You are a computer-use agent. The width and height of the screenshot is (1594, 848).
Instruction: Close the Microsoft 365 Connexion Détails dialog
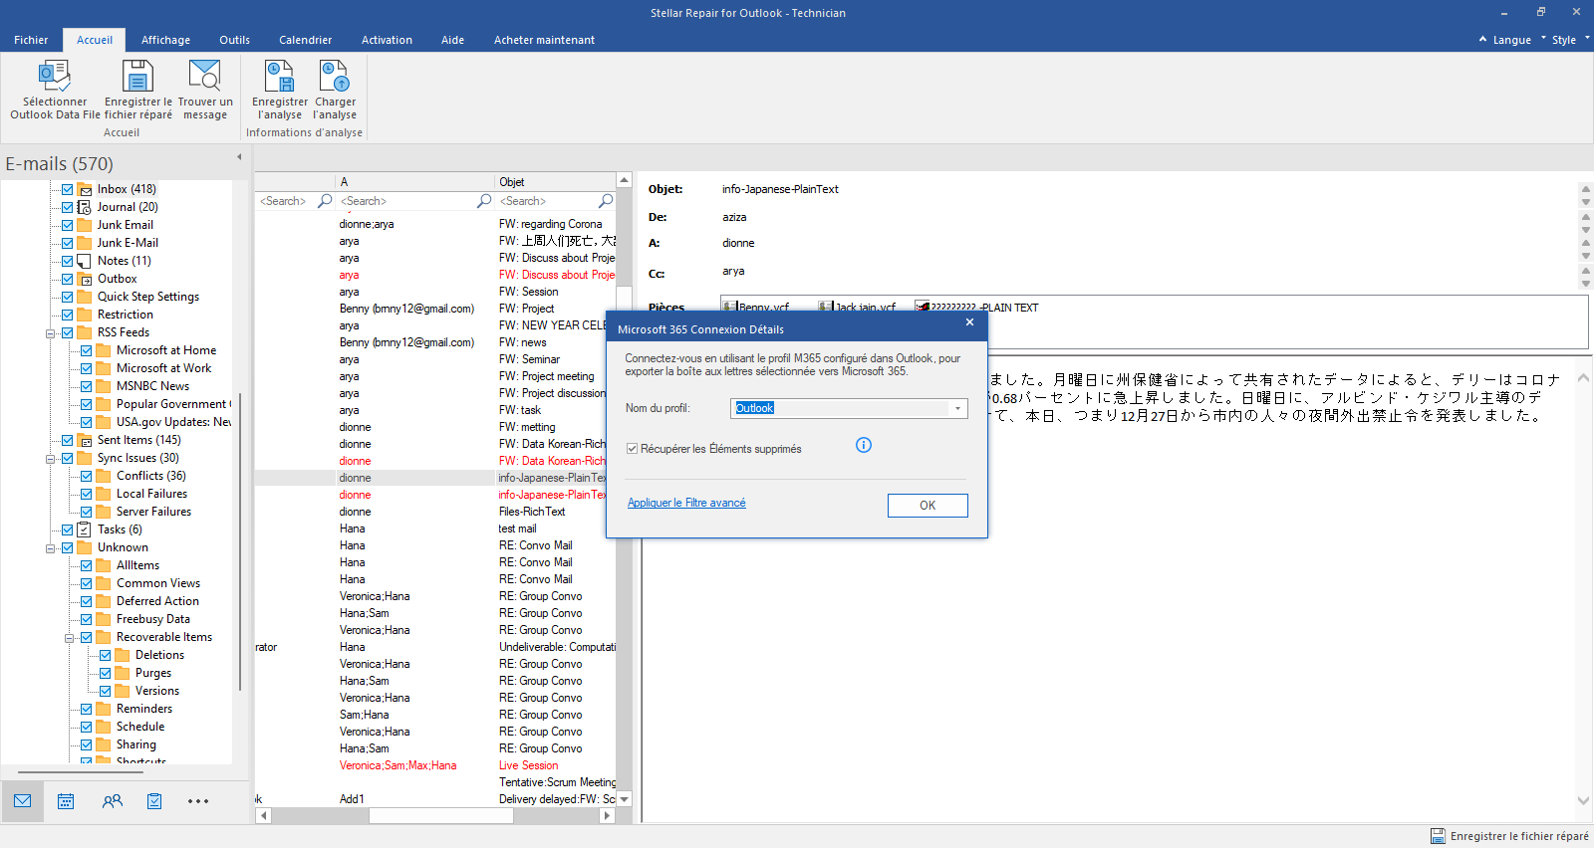point(969,322)
